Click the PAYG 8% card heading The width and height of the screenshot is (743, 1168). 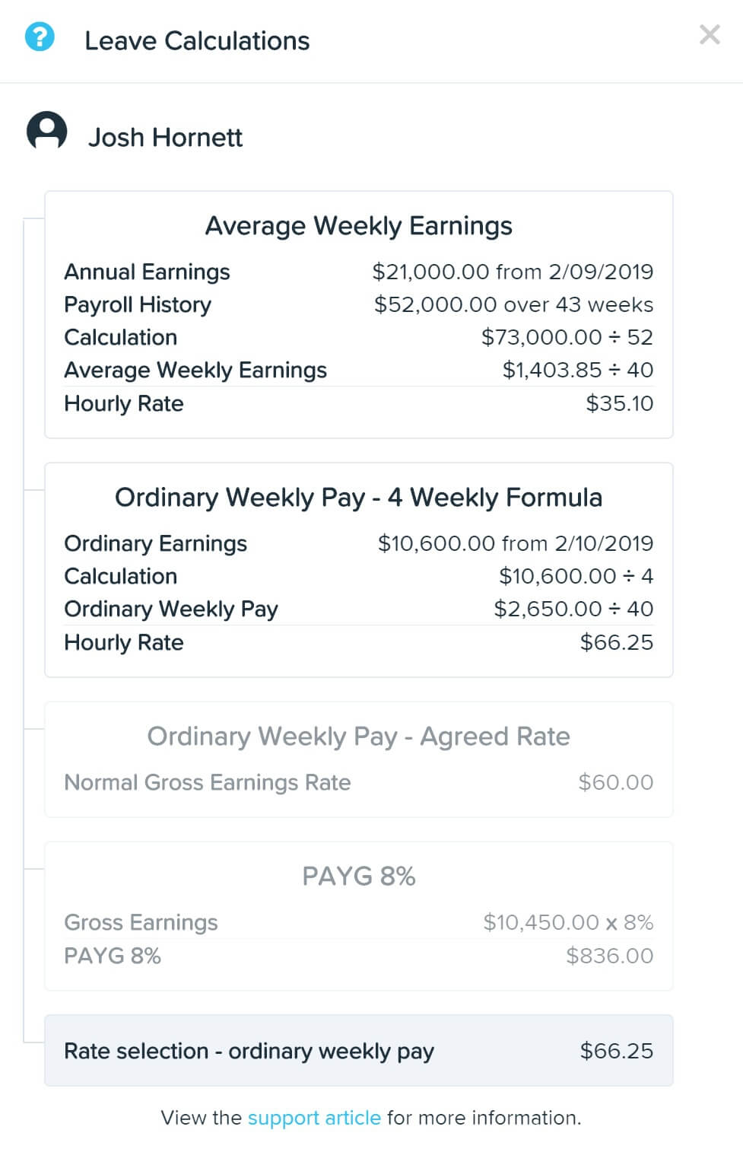click(358, 877)
